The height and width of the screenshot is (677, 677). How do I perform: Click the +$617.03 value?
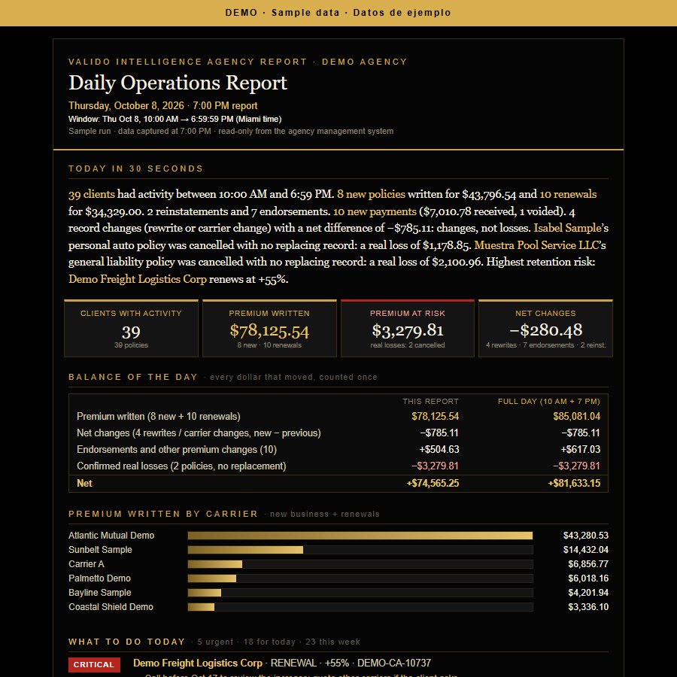tap(580, 450)
